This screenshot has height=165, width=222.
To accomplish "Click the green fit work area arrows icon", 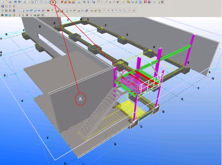I will (43, 15).
